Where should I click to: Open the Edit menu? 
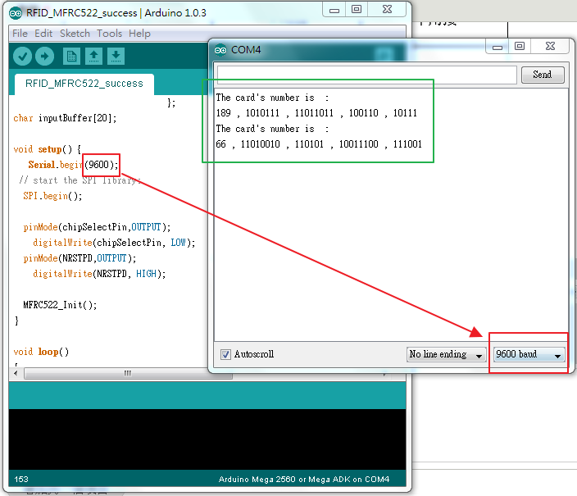[43, 34]
